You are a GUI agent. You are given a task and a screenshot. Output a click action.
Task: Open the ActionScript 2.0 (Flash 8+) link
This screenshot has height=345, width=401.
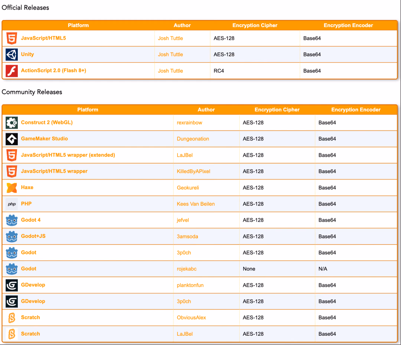click(x=53, y=70)
